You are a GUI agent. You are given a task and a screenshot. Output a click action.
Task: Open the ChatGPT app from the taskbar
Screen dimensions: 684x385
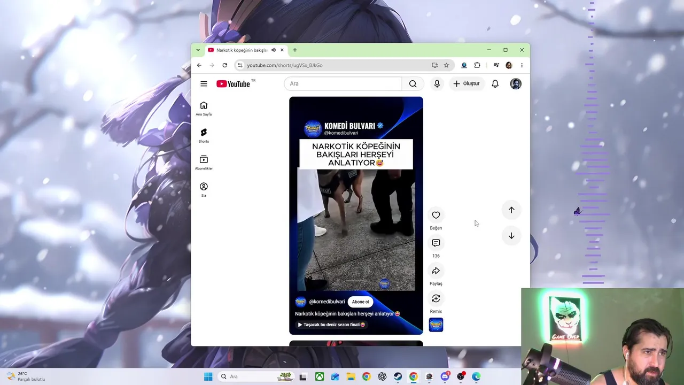pos(382,376)
